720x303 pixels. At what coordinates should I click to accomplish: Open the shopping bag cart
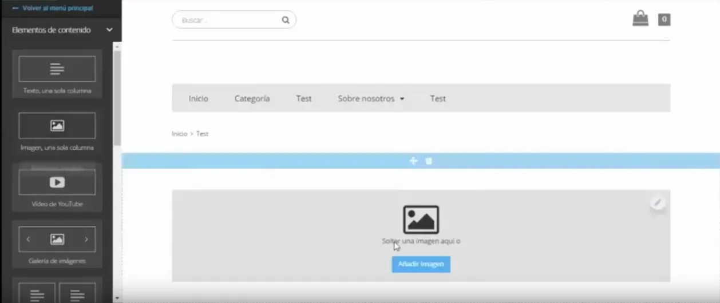point(640,18)
